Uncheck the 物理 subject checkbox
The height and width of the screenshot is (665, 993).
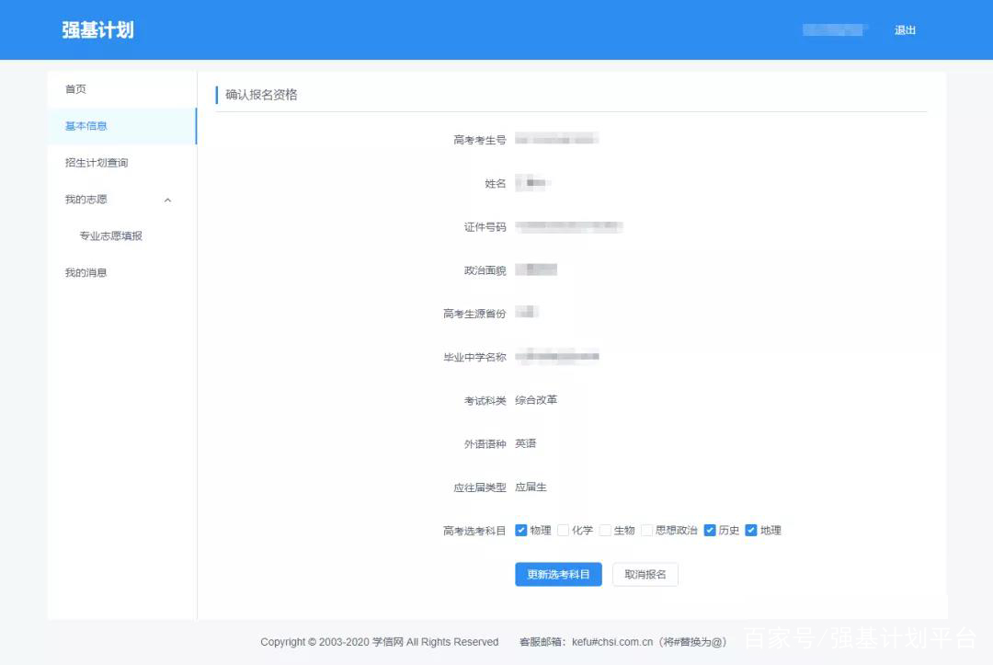point(521,530)
